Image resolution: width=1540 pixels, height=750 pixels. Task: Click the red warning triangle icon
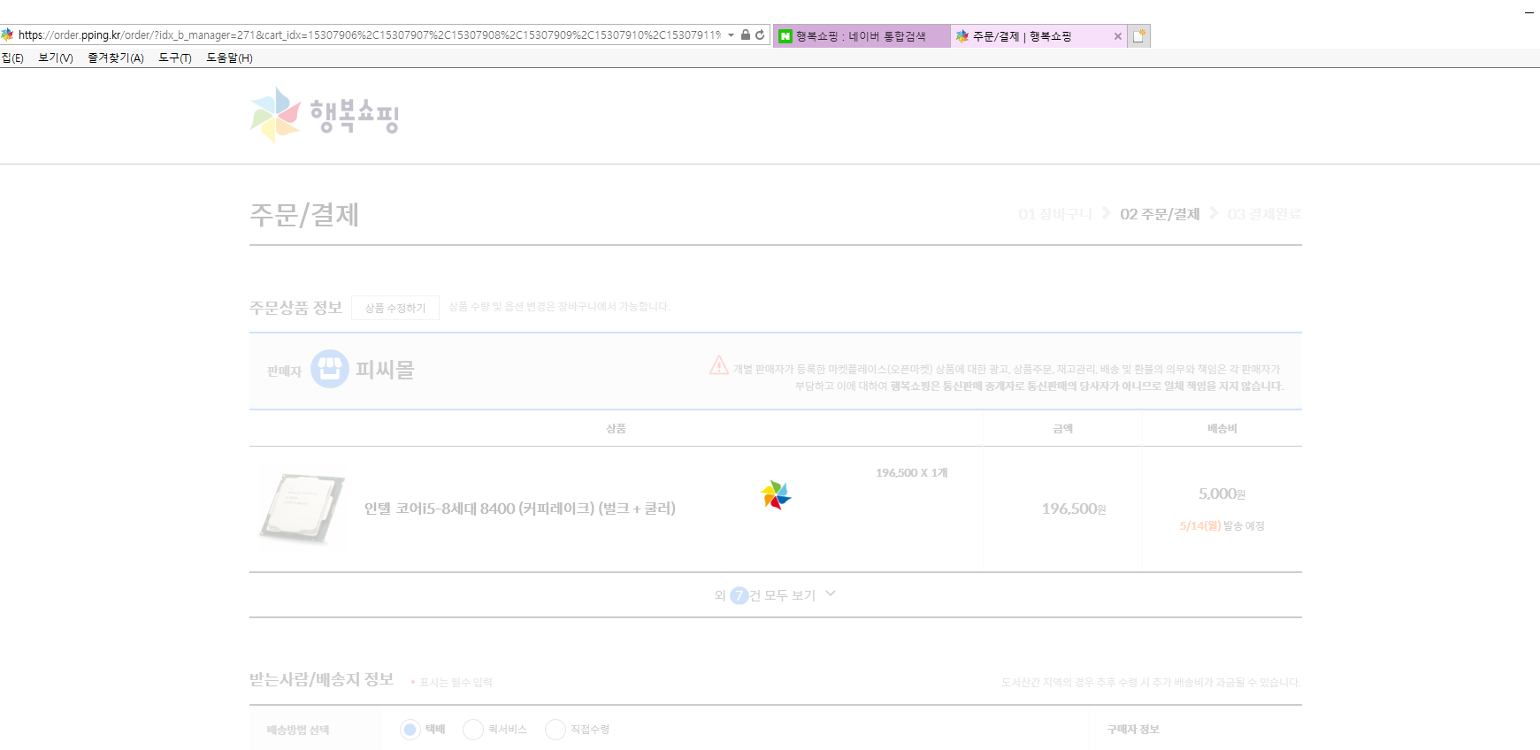coord(719,365)
